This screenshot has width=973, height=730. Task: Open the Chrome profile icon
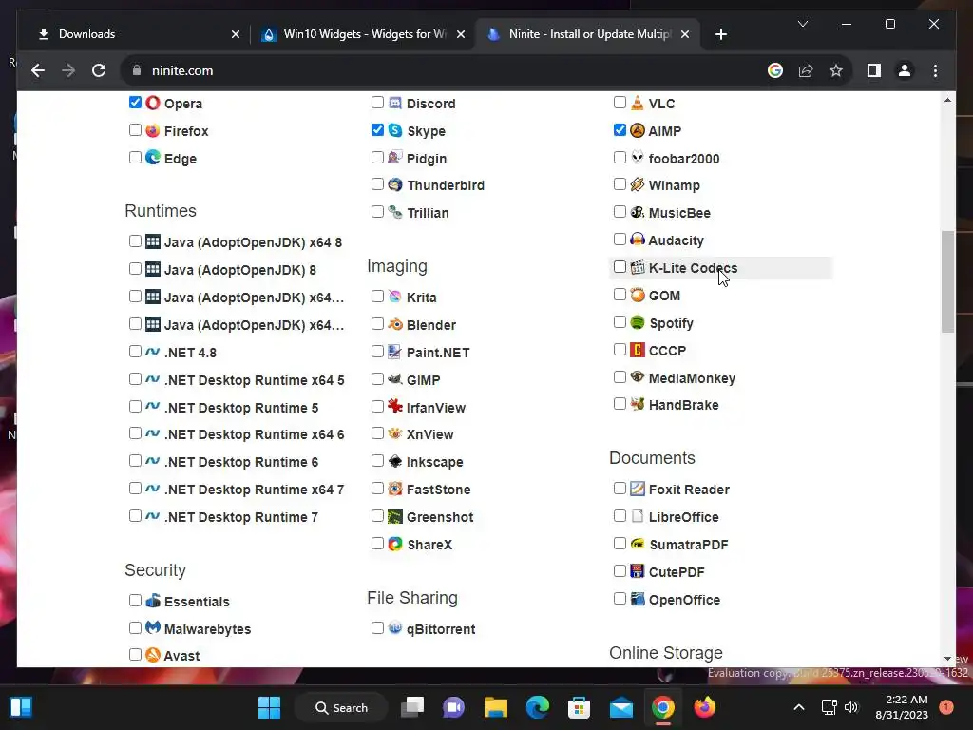(905, 70)
